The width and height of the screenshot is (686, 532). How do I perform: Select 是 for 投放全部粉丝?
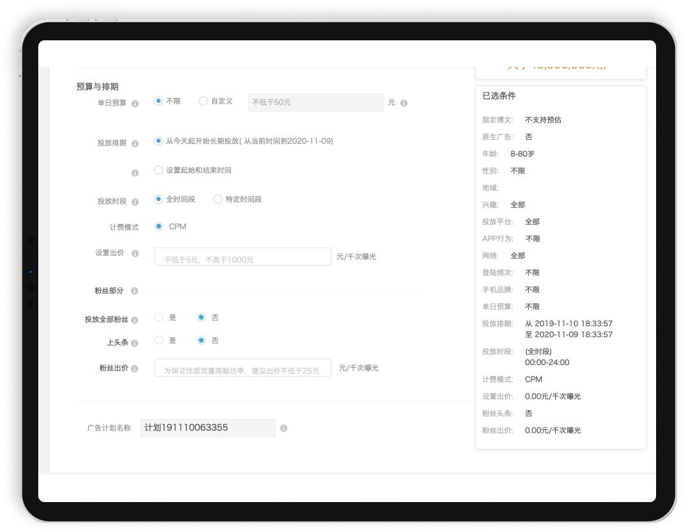[x=159, y=318]
